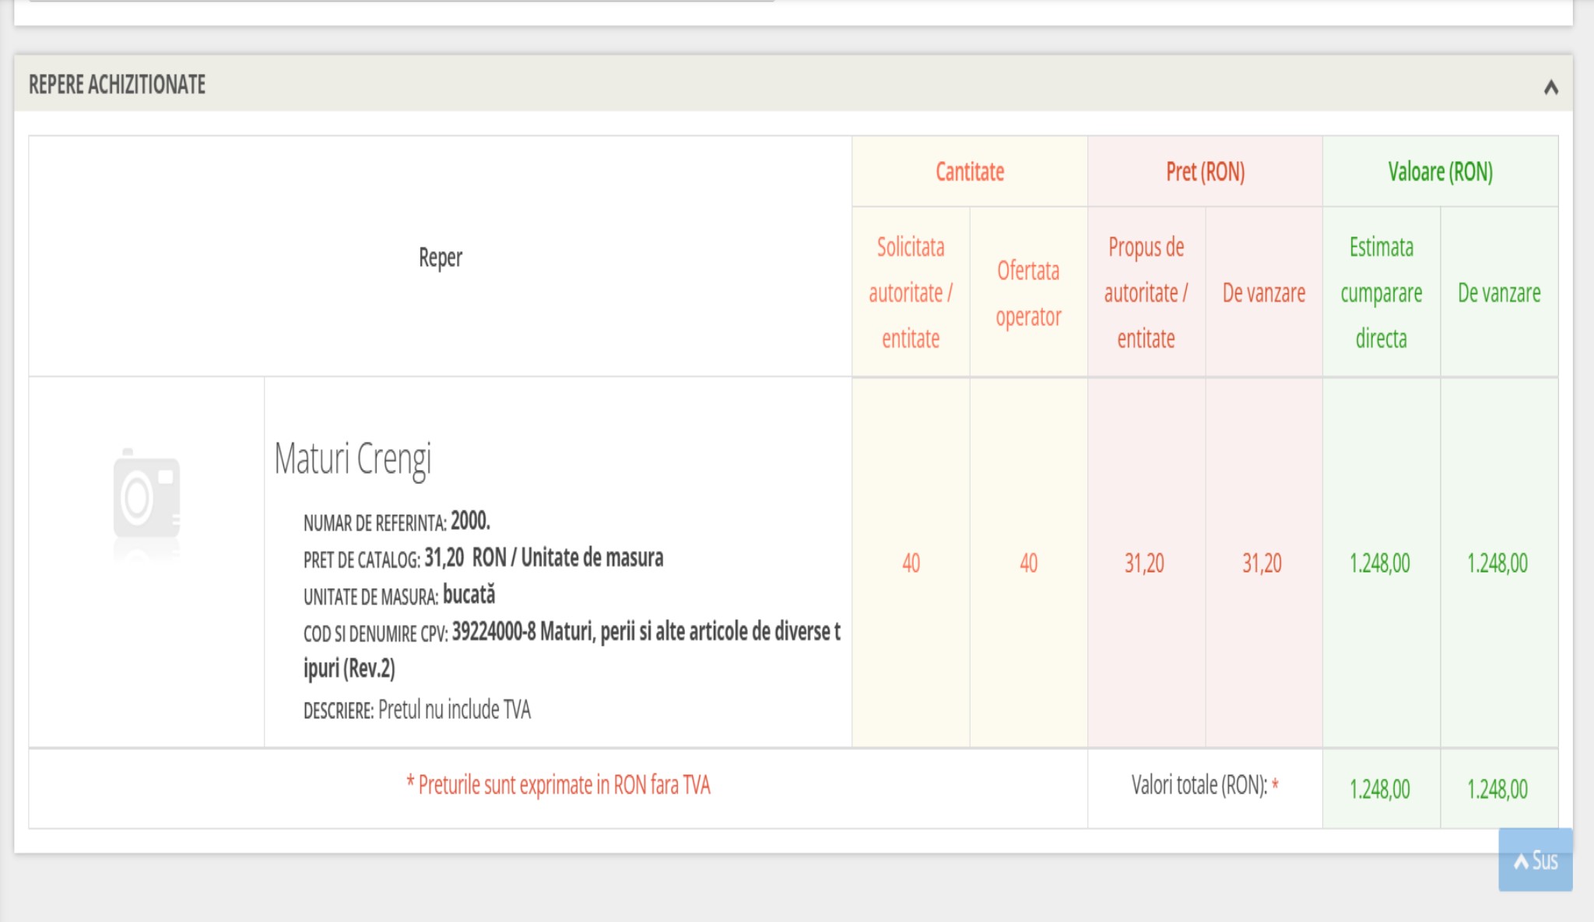Click the REPERE ACHIZITIONATE section header
Screen dimensions: 1594x922
coord(118,84)
